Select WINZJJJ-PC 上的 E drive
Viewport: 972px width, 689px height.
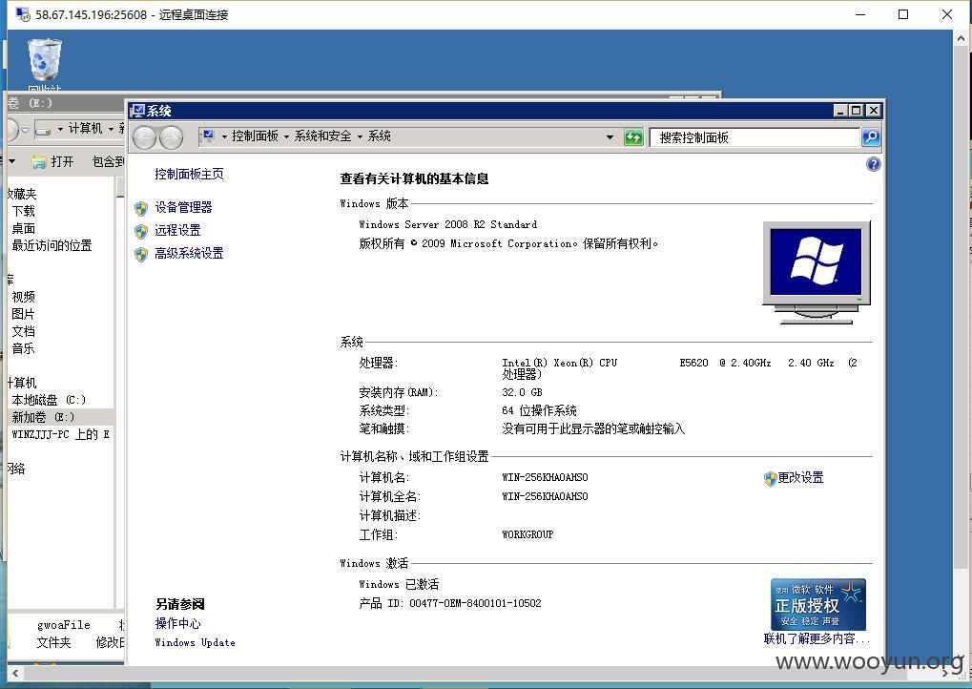[x=61, y=435]
